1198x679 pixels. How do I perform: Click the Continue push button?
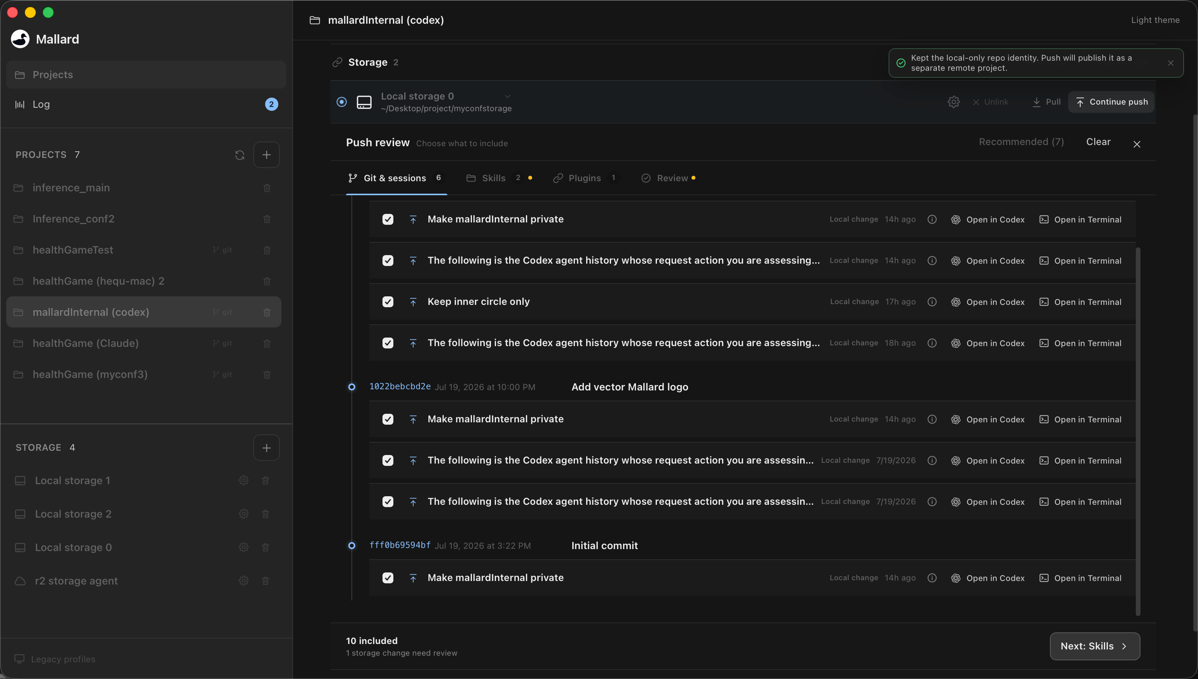(1111, 101)
